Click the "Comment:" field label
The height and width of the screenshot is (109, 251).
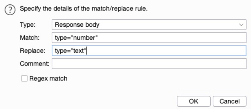(35, 64)
